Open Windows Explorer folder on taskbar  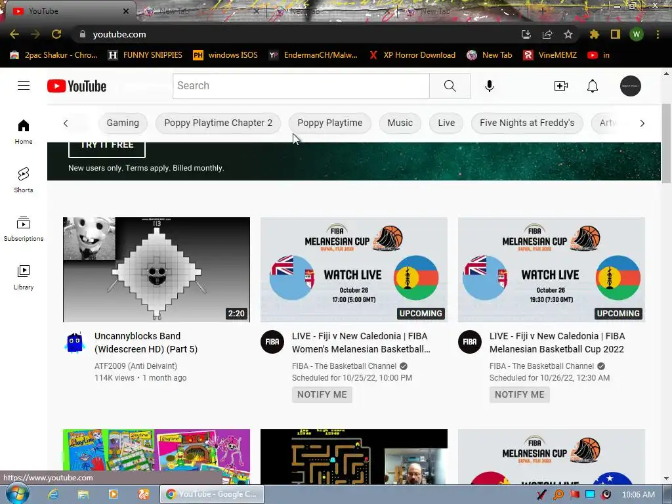click(83, 494)
